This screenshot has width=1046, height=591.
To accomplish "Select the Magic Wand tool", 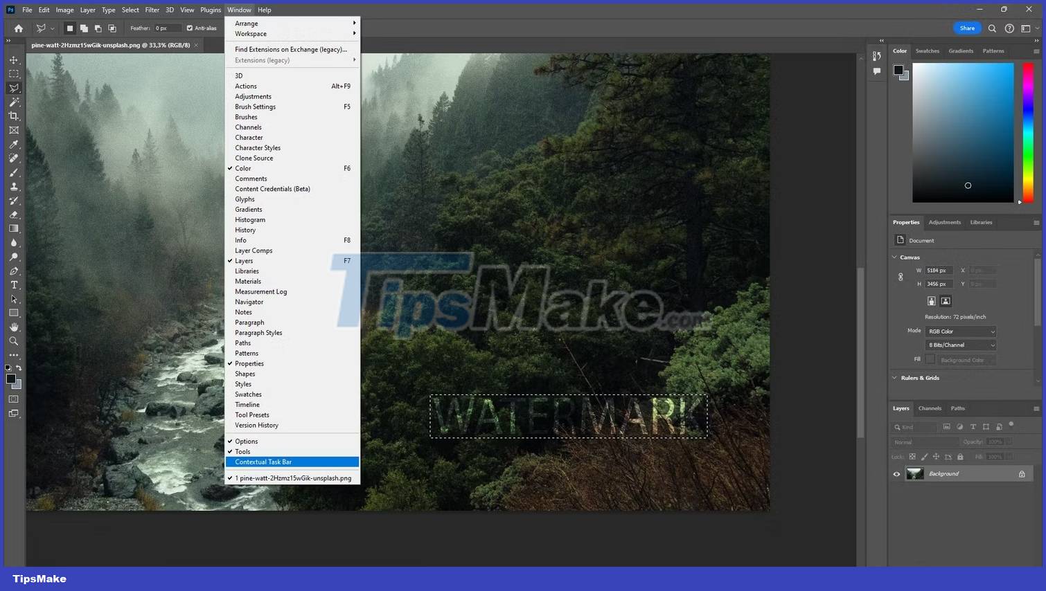I will pyautogui.click(x=13, y=102).
